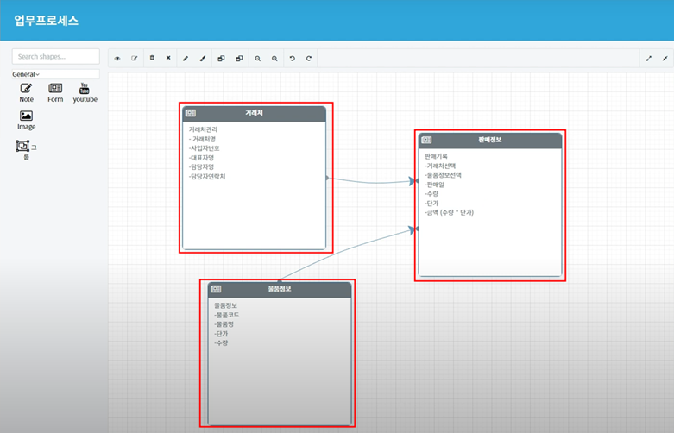Click the expand fullscreen arrows icon
Screen dimensions: 674x433
click(x=649, y=59)
